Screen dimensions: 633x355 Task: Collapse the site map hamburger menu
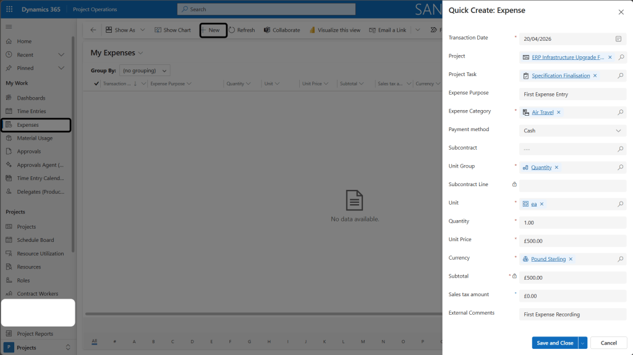click(9, 27)
